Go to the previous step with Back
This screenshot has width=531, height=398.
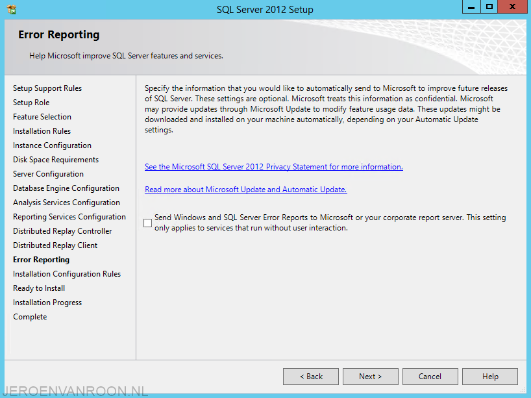311,377
